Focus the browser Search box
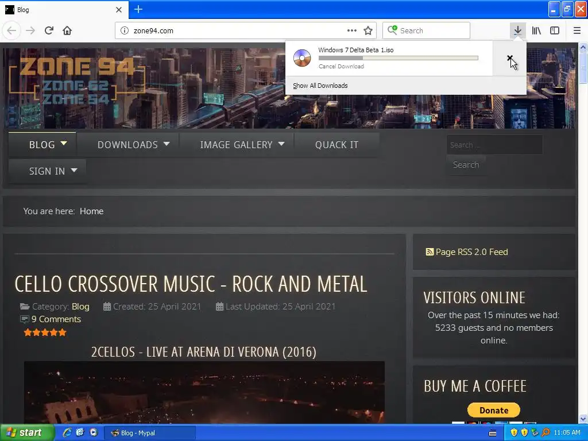The height and width of the screenshot is (441, 588). (x=426, y=30)
